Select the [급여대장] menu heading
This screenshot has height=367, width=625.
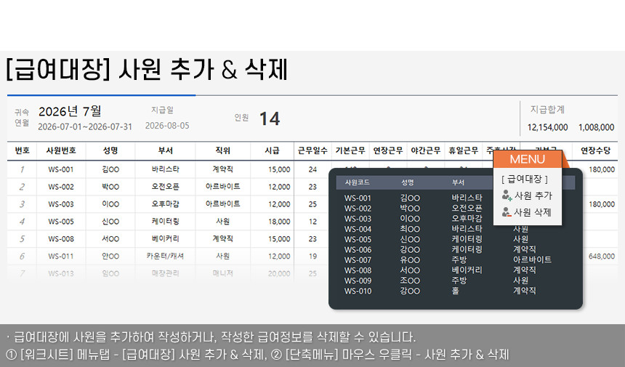tap(525, 179)
